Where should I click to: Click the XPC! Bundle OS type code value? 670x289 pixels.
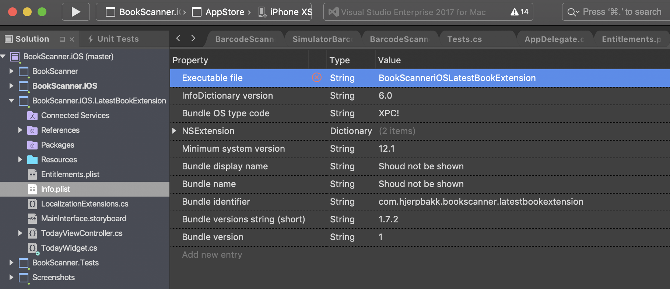[x=389, y=113]
